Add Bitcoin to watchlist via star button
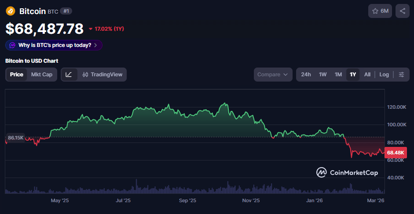 [x=380, y=11]
